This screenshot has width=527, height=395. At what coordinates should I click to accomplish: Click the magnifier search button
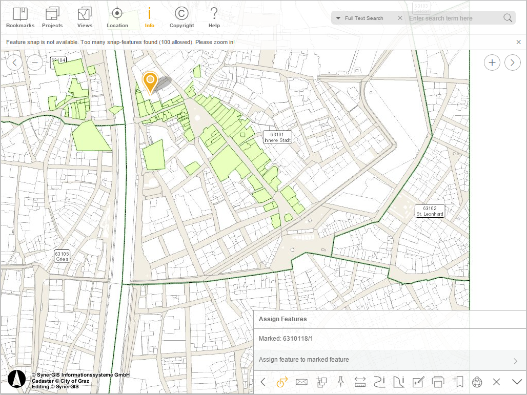[508, 18]
